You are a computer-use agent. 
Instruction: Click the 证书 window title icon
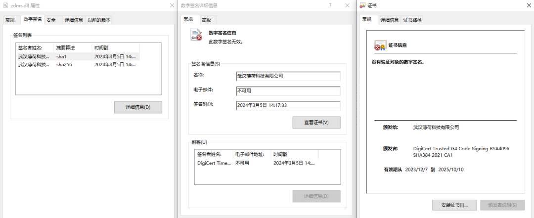point(362,5)
